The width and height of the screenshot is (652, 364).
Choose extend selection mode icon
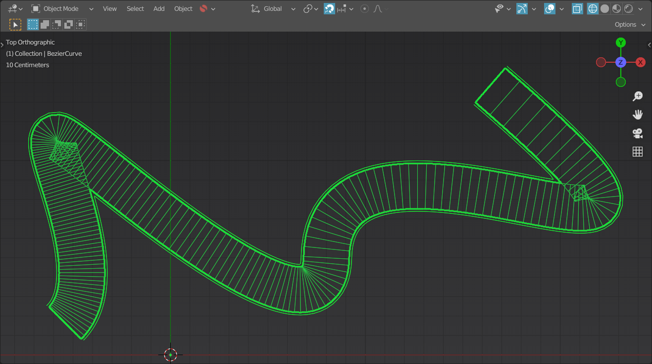tap(45, 24)
